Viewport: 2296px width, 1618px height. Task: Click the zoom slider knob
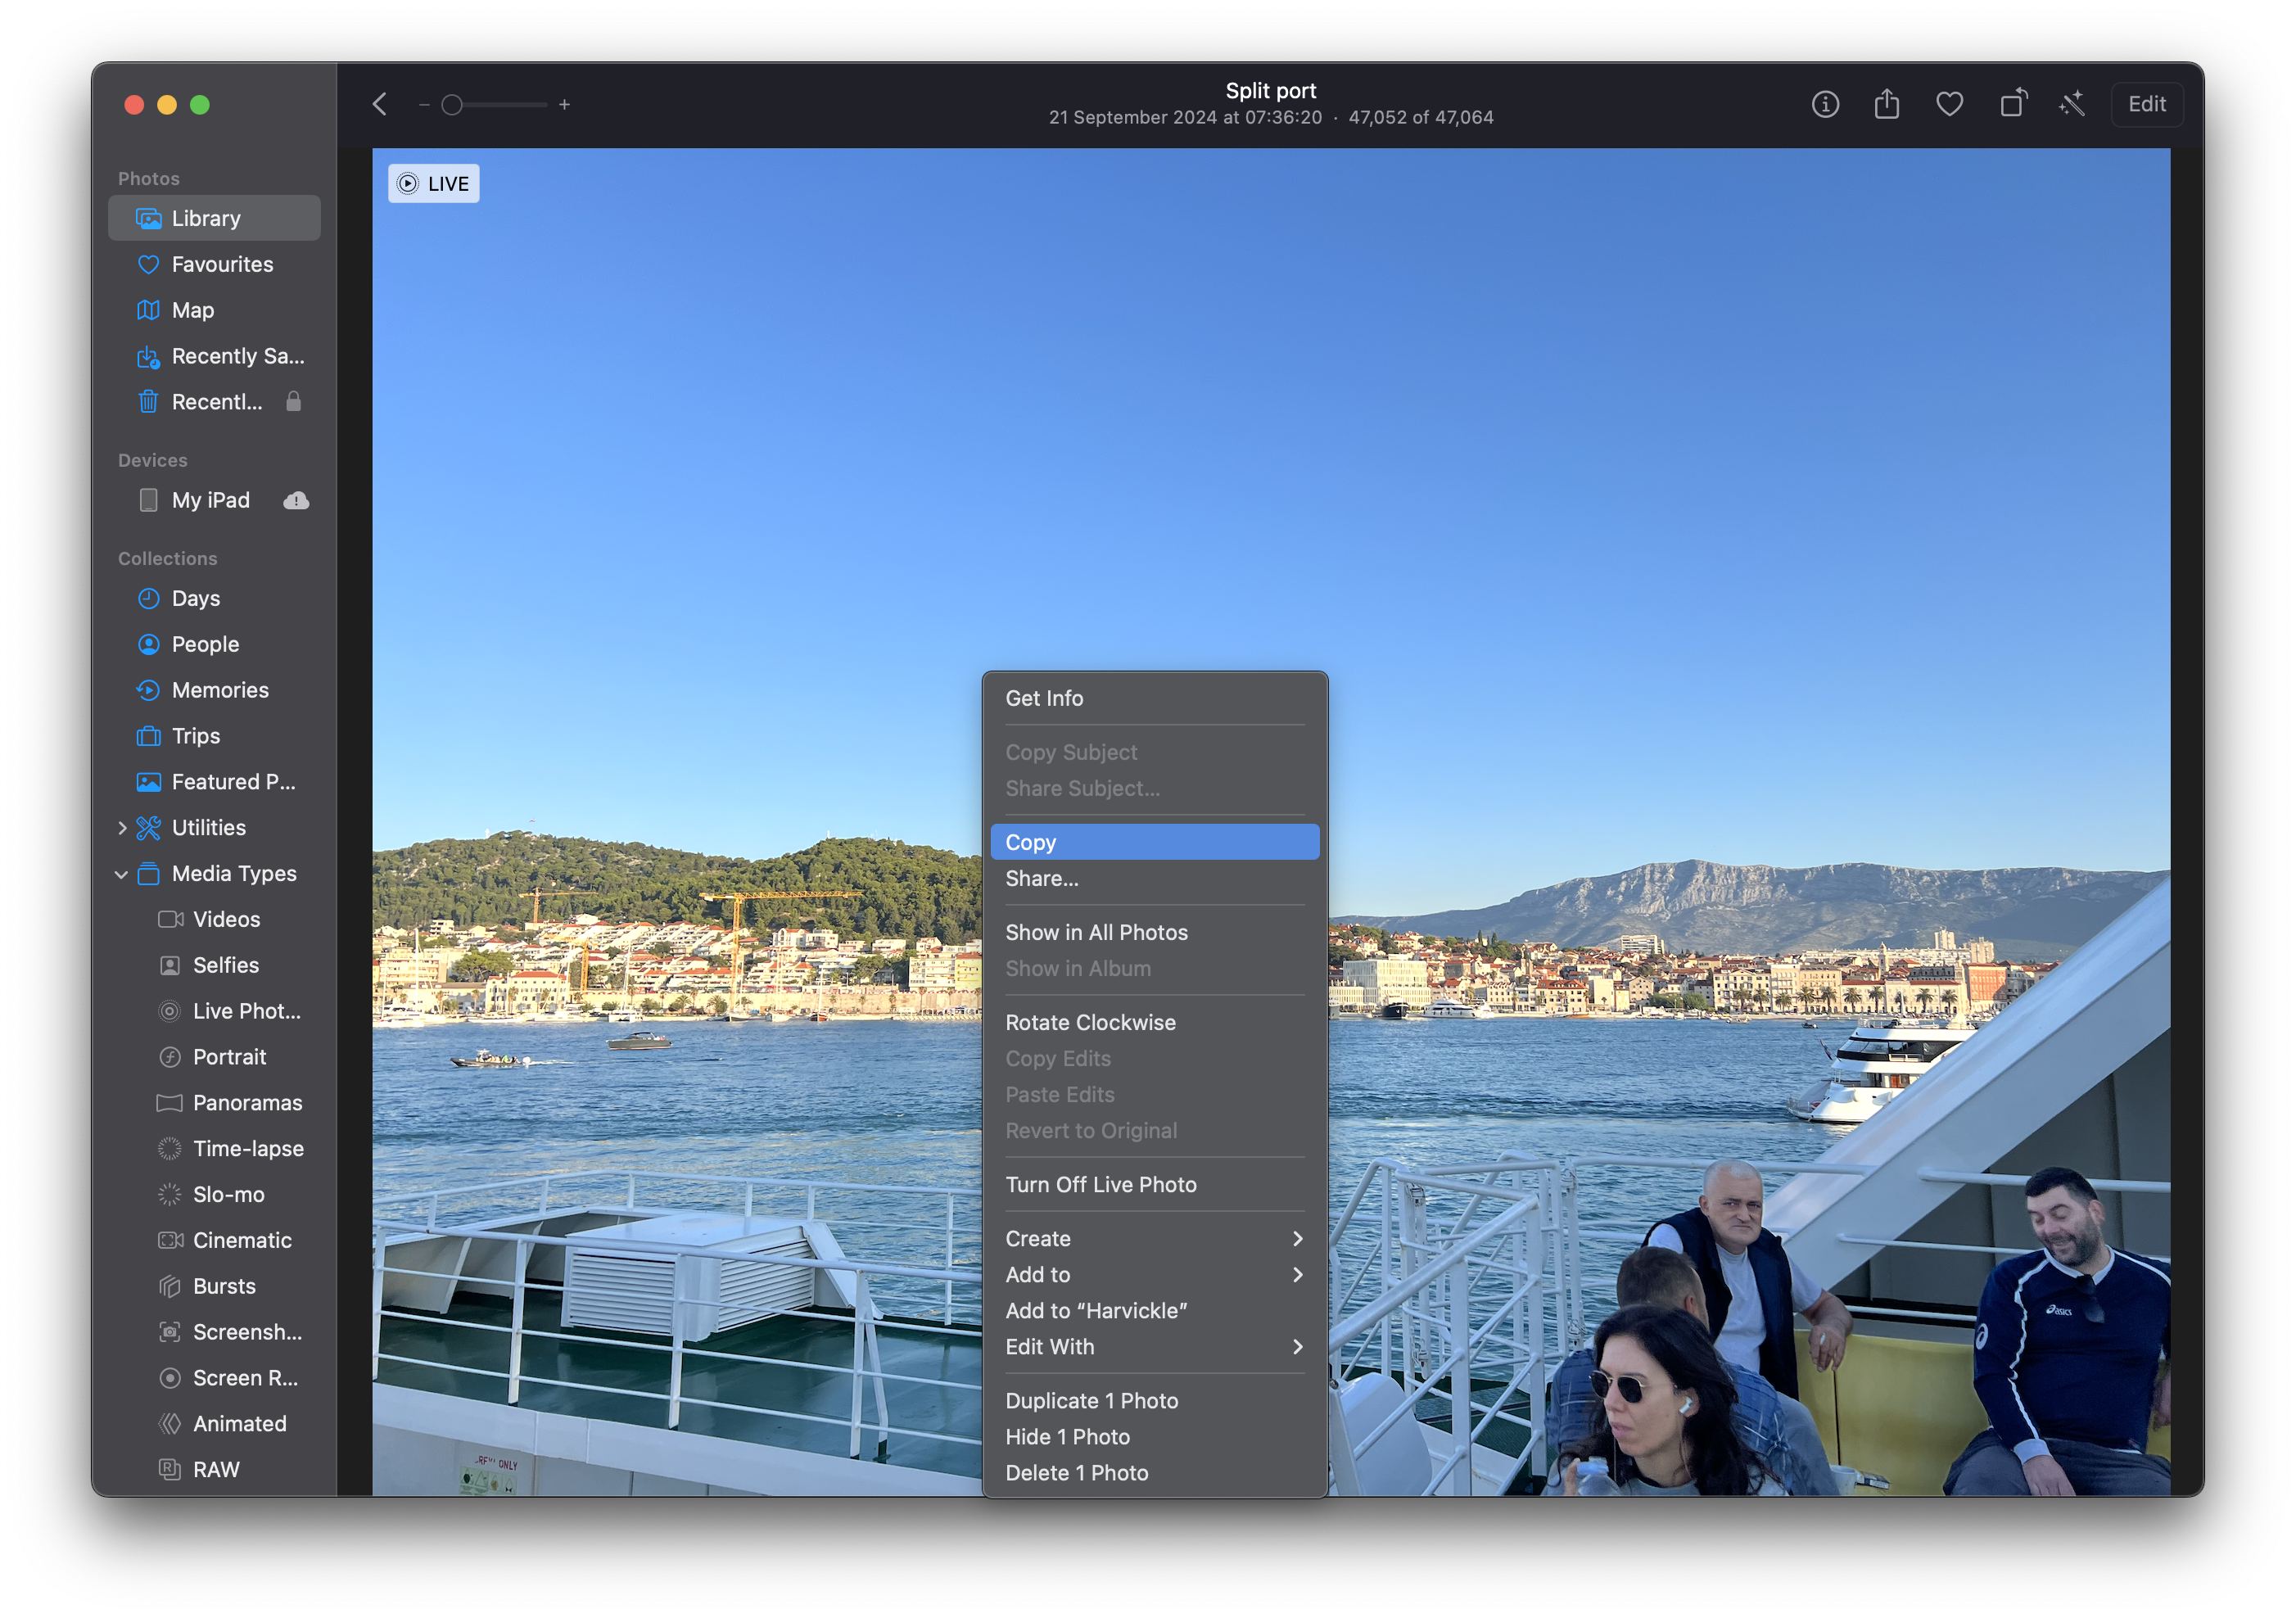point(452,104)
